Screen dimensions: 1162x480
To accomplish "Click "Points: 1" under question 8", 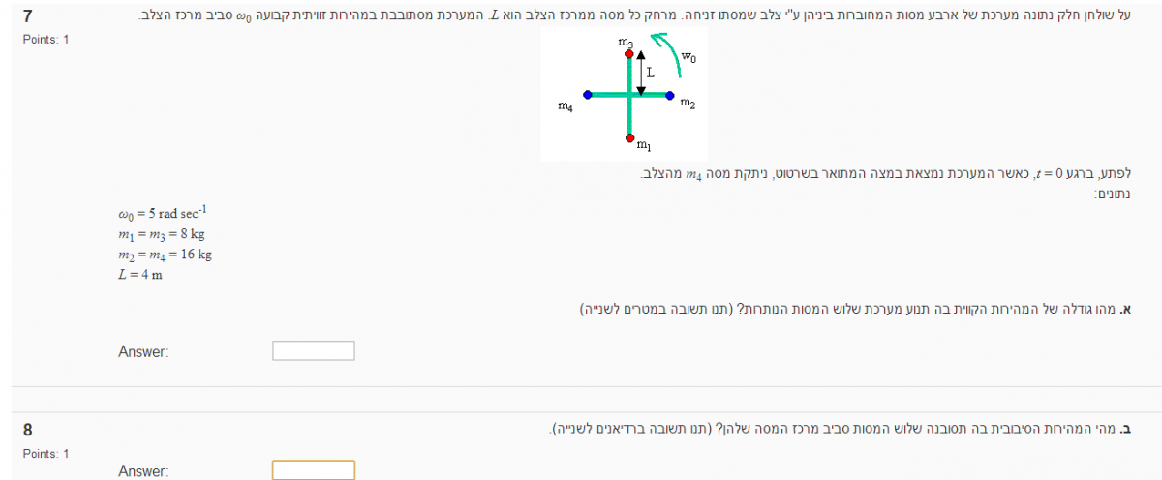I will click(46, 453).
